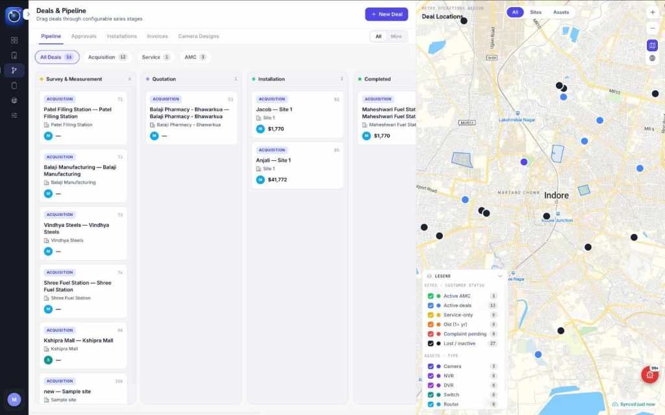Show only Sites on the map

(536, 12)
